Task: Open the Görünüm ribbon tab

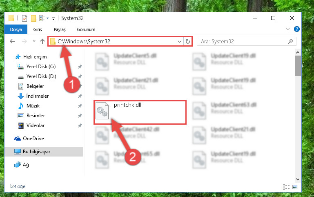Action: 86,29
